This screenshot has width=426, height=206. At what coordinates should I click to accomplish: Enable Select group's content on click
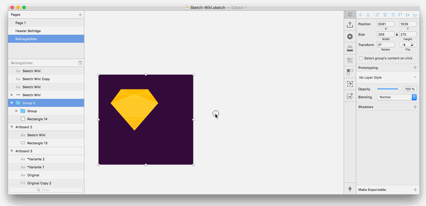coord(361,58)
